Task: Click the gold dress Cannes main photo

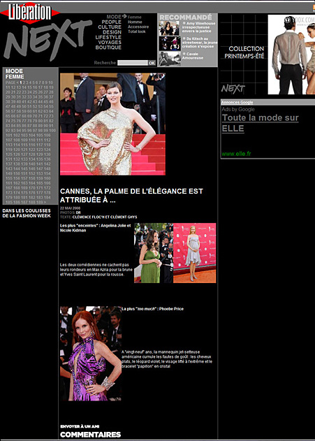Action: click(x=112, y=124)
